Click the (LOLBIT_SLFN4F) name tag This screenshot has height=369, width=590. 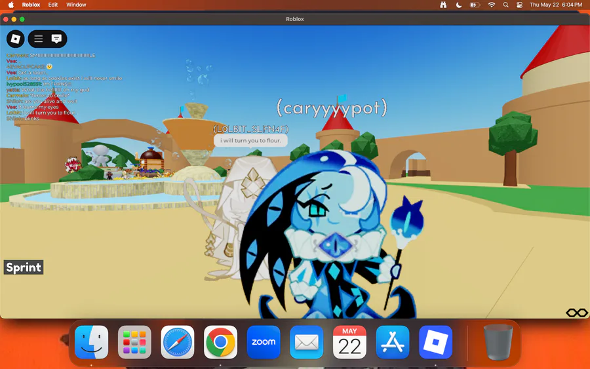(250, 129)
